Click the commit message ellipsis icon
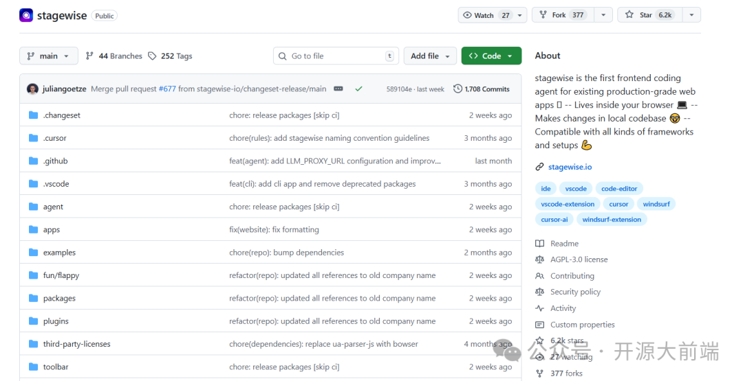The width and height of the screenshot is (743, 381). point(338,89)
